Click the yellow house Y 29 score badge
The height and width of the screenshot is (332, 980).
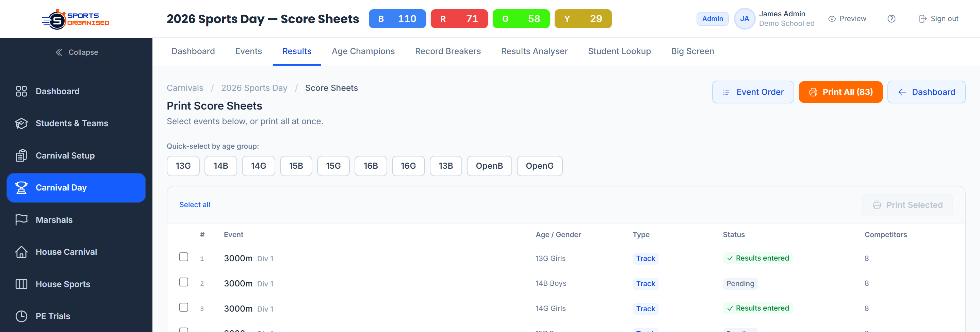click(x=583, y=19)
